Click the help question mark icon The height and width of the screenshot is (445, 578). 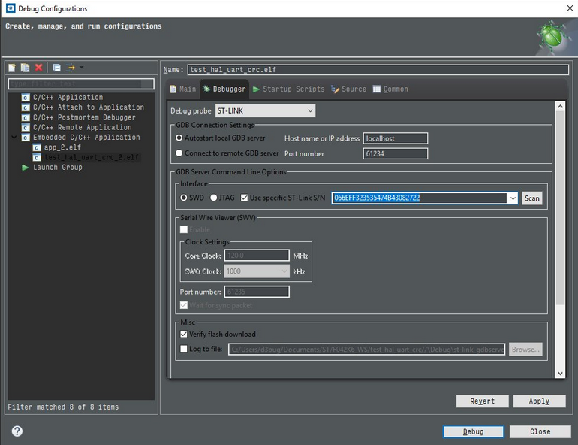point(17,431)
